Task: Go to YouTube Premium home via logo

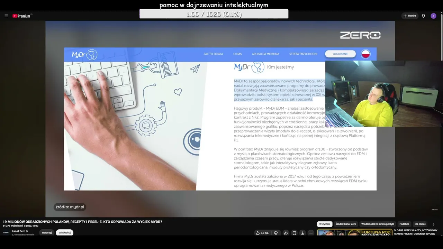Action: pos(21,16)
